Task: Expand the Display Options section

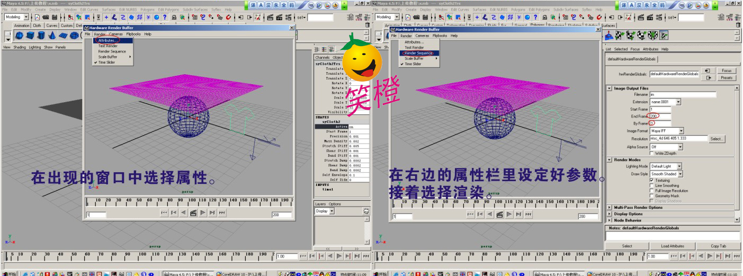Action: (610, 213)
